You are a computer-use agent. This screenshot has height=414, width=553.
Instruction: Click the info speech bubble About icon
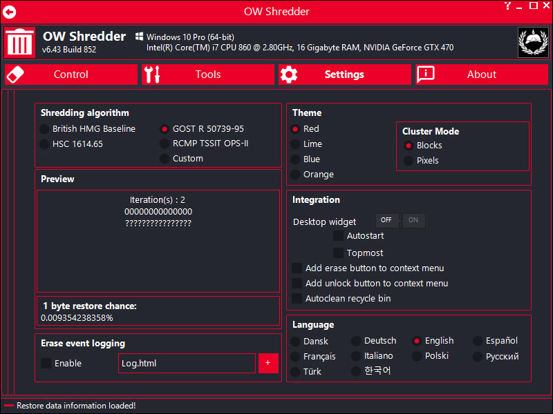tap(426, 75)
